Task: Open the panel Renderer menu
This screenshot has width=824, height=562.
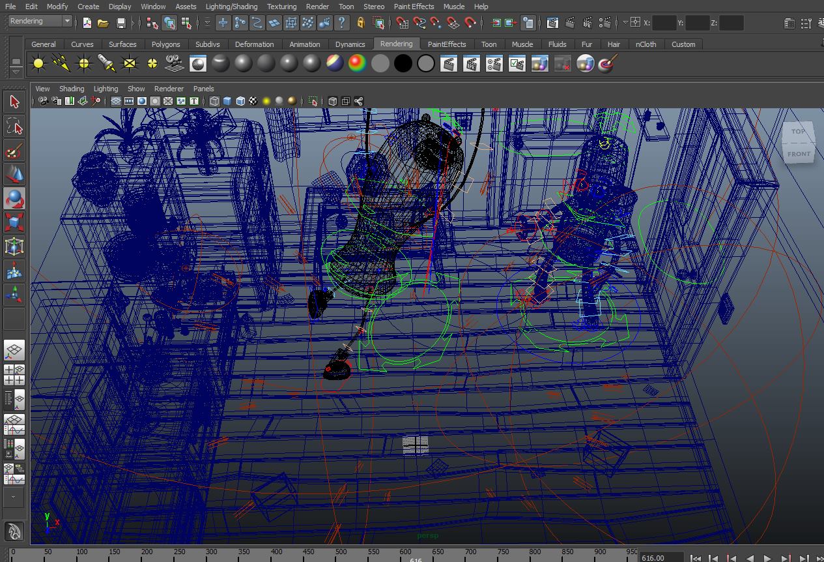Action: coord(169,89)
